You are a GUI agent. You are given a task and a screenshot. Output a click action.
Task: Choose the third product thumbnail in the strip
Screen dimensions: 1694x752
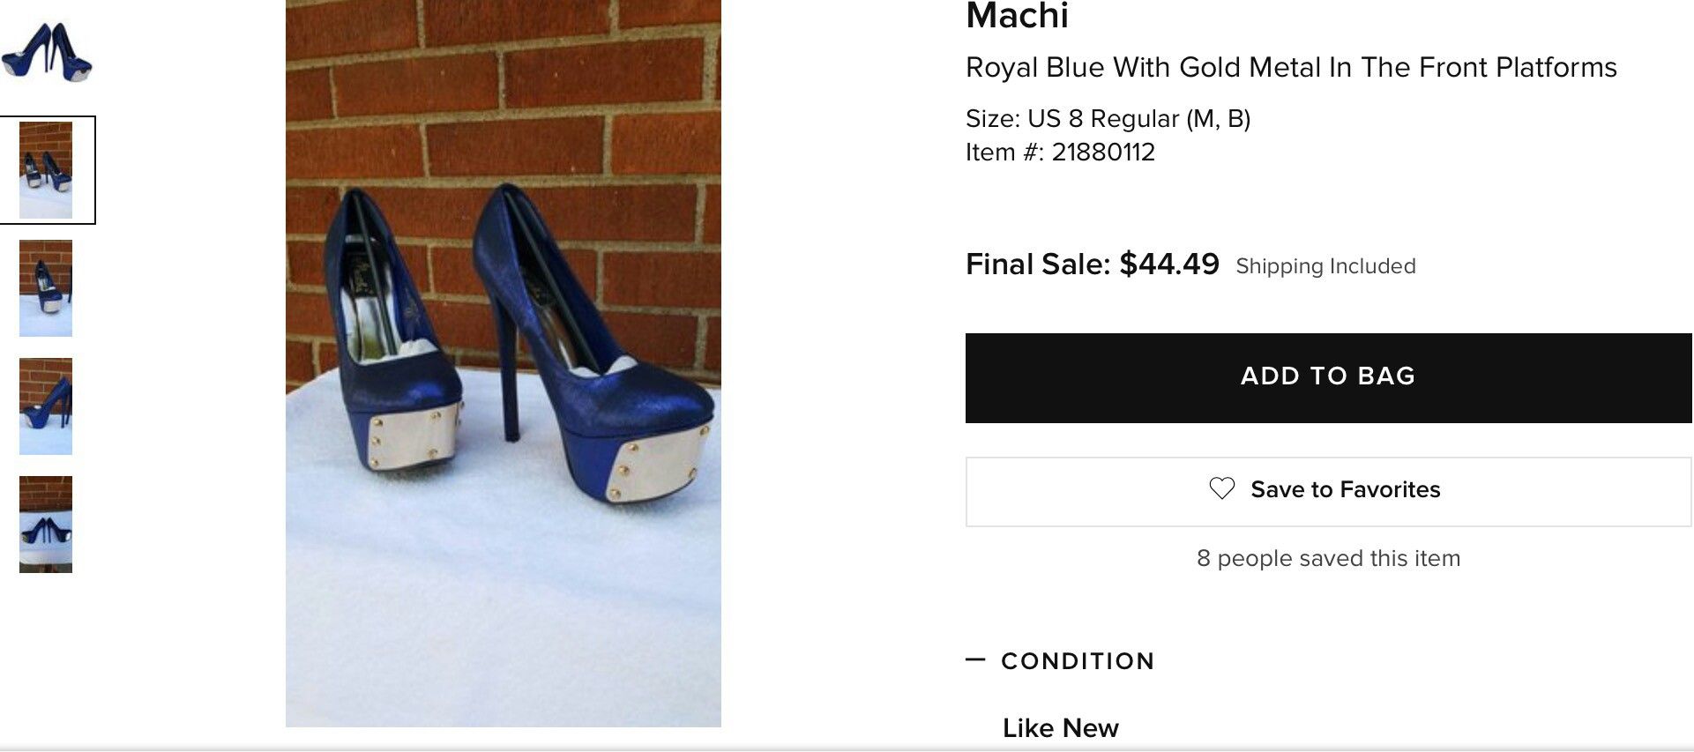click(x=46, y=288)
